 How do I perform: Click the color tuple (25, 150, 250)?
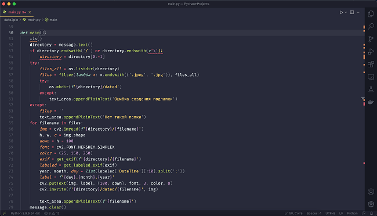(x=76, y=153)
